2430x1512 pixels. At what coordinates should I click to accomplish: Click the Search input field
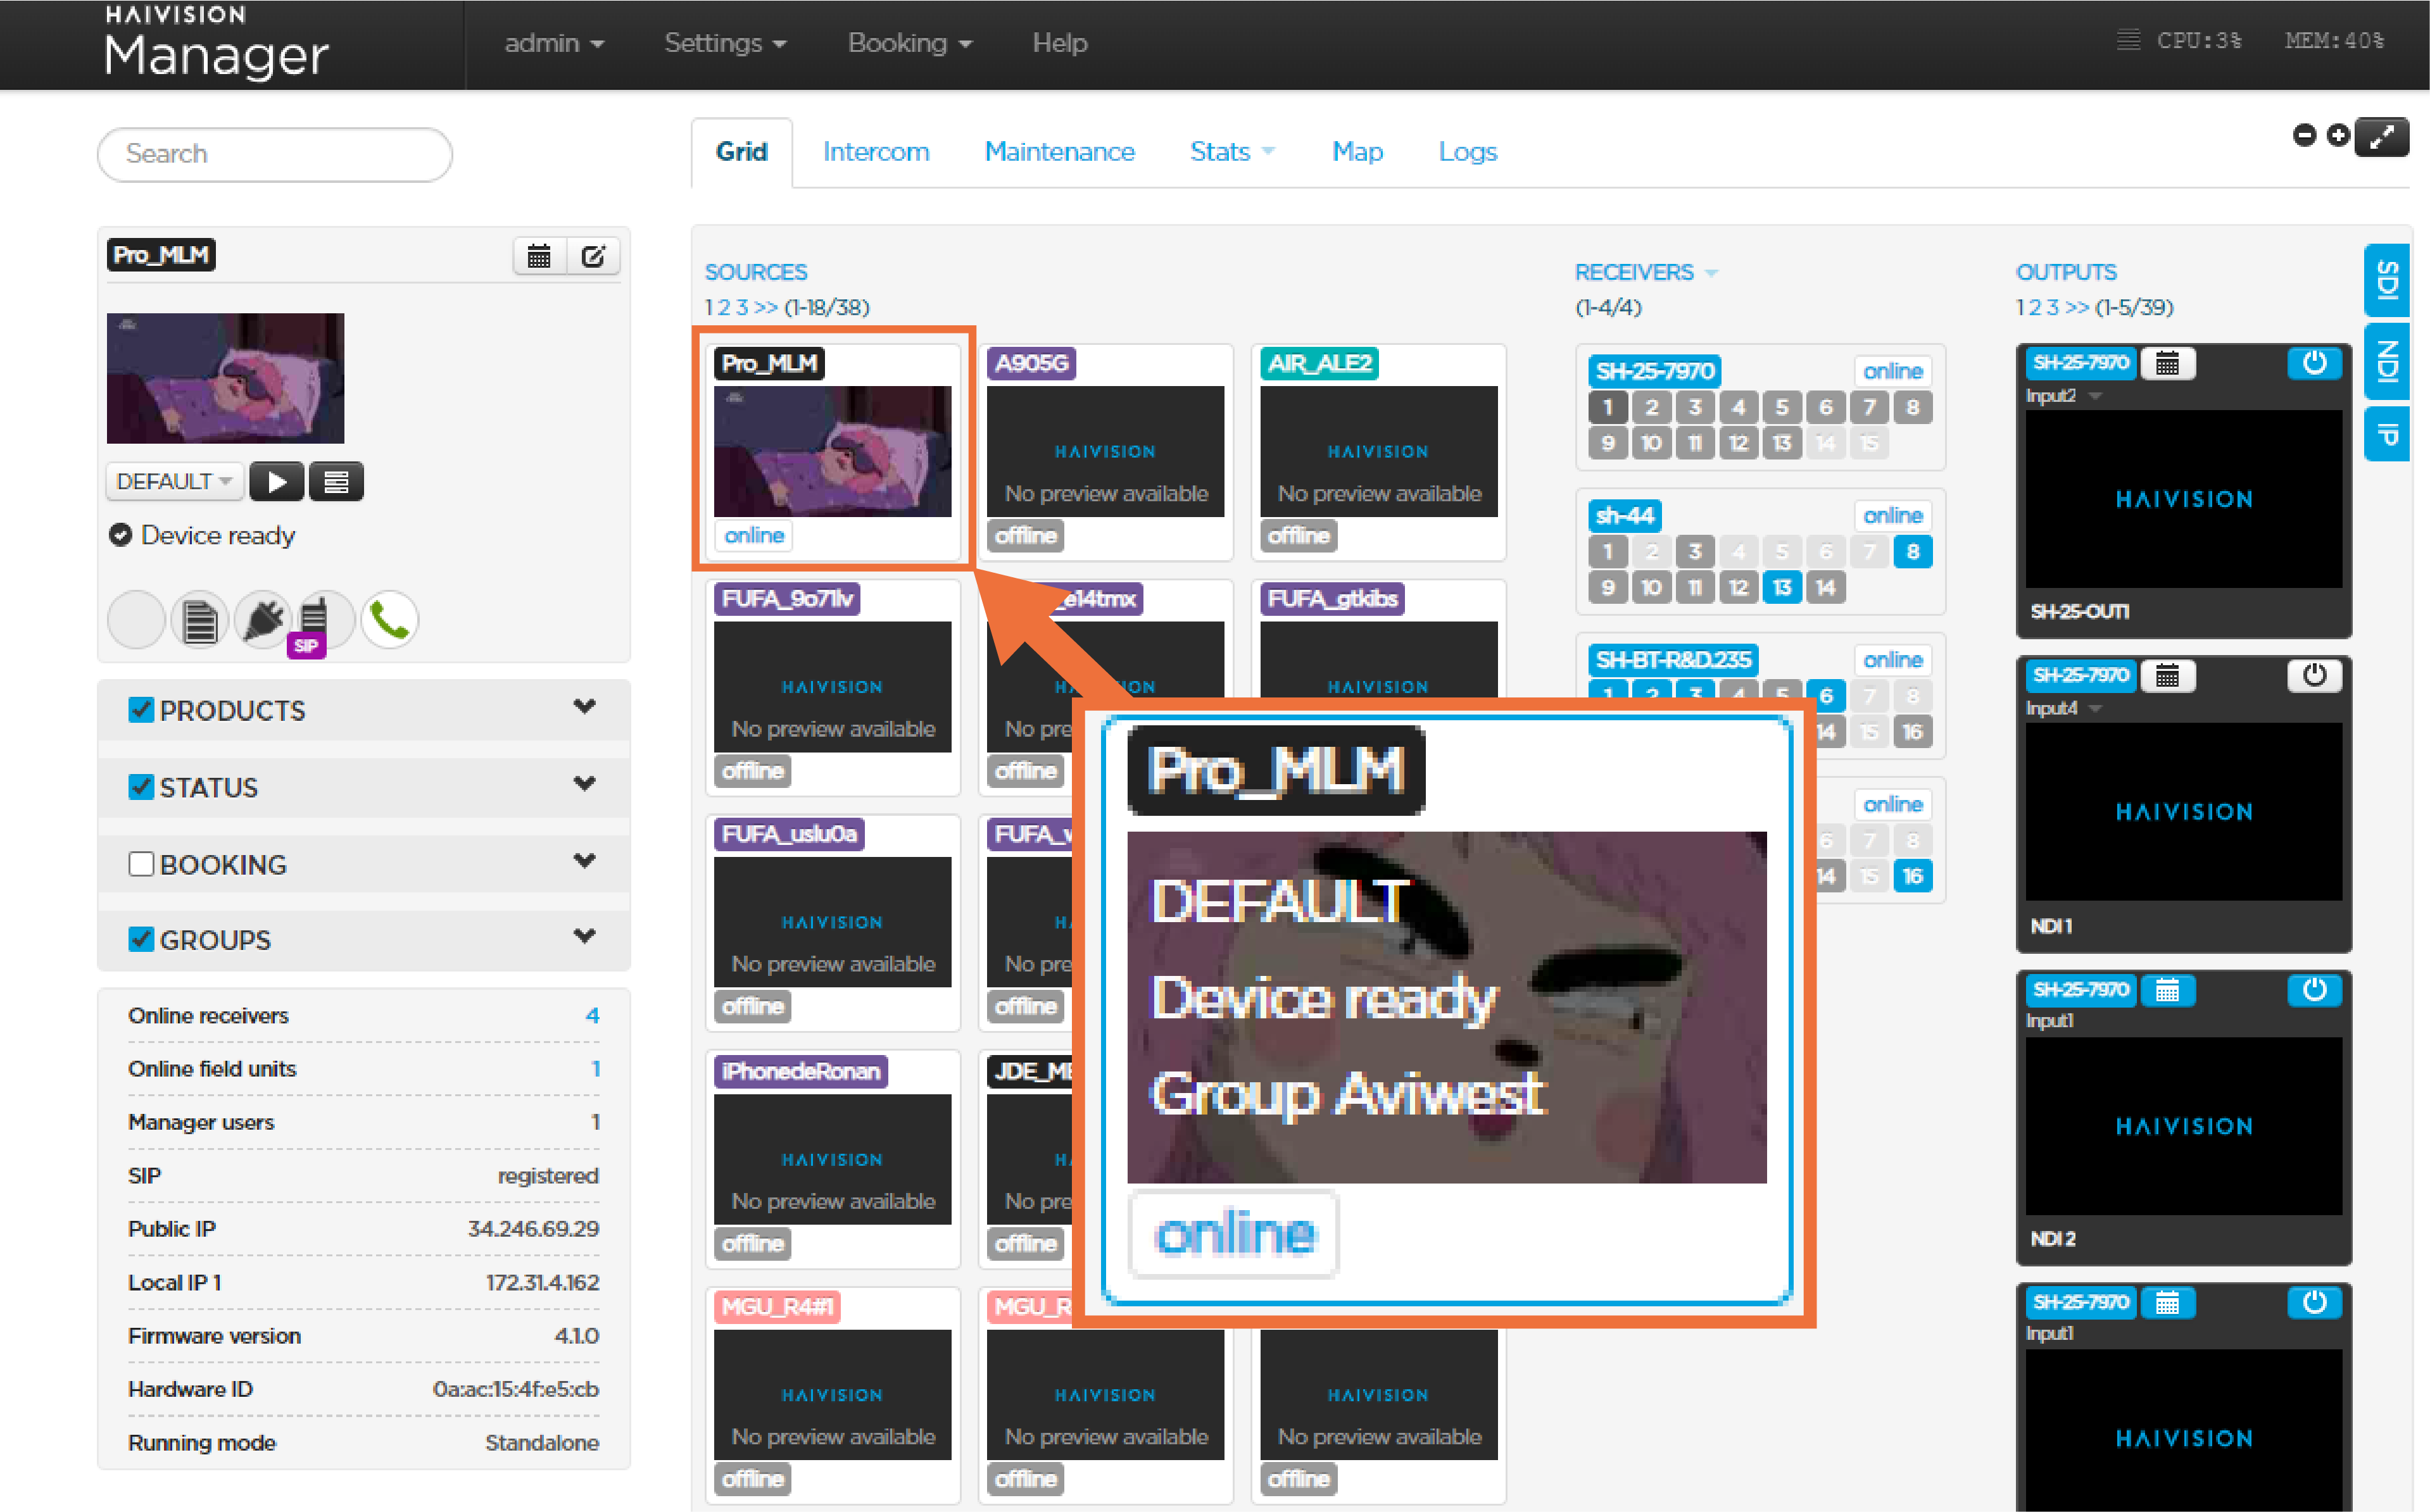pos(274,154)
